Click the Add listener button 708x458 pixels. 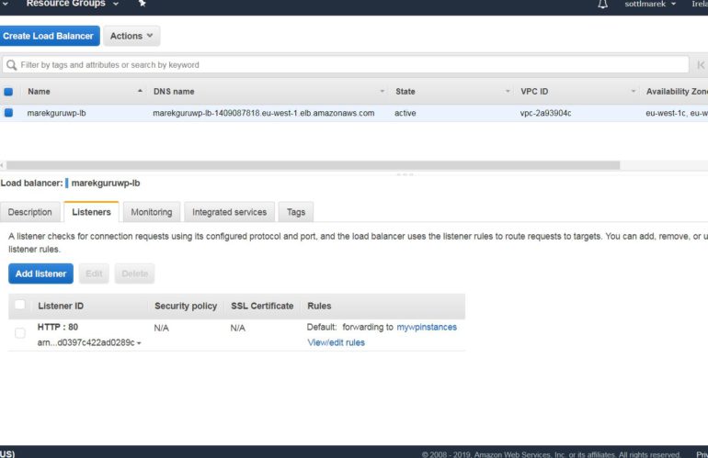click(x=40, y=274)
